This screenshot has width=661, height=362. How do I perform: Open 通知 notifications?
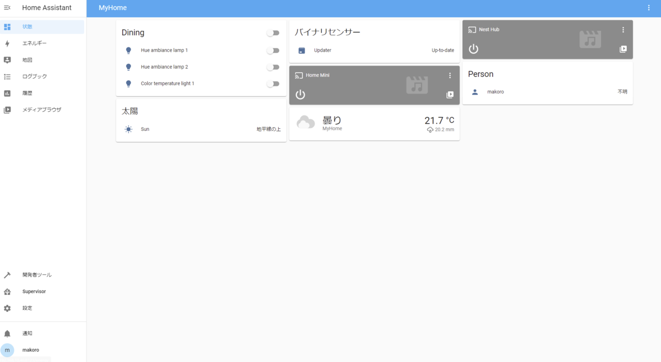[43, 333]
